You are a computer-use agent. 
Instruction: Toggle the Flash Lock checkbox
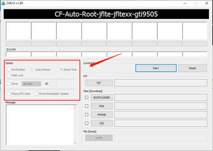click(x=9, y=75)
